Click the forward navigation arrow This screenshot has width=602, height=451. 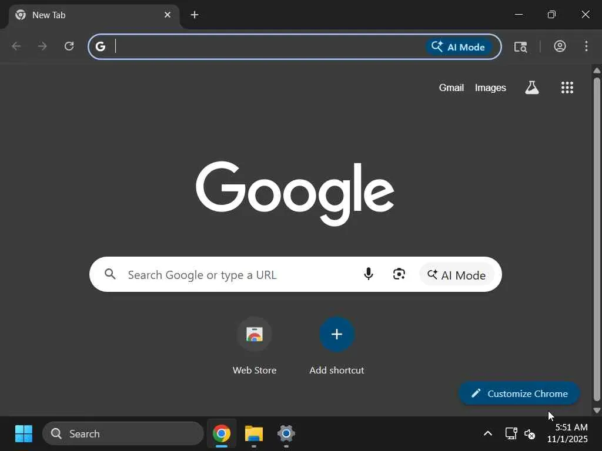coord(42,46)
